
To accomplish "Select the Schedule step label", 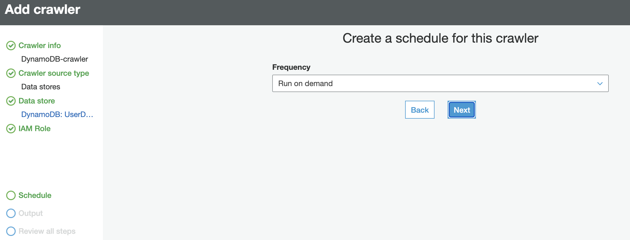I will [x=35, y=195].
